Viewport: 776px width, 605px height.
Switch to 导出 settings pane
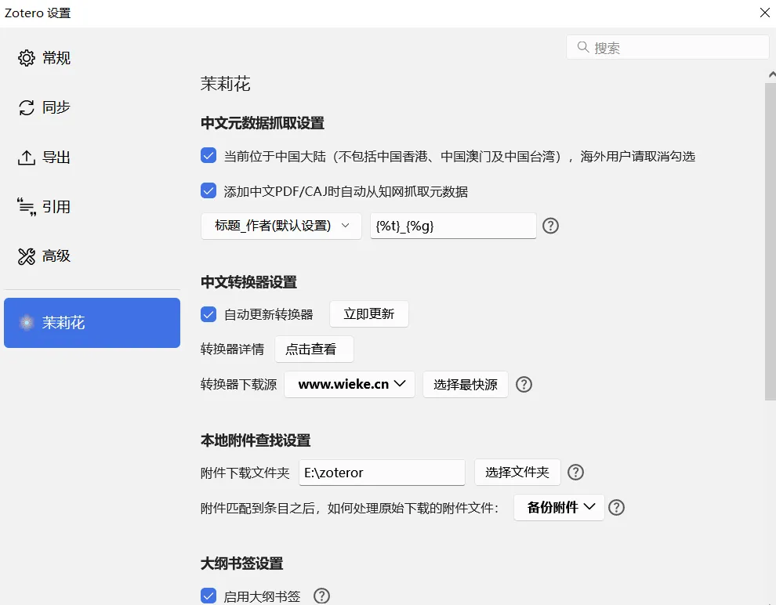coord(92,158)
